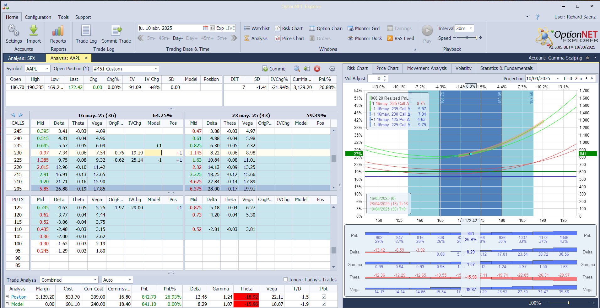Open the #451 Custom position dropdown
The height and width of the screenshot is (308, 600).
point(156,69)
